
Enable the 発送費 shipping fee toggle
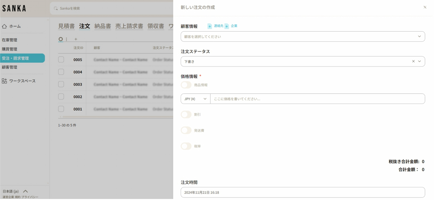click(186, 130)
